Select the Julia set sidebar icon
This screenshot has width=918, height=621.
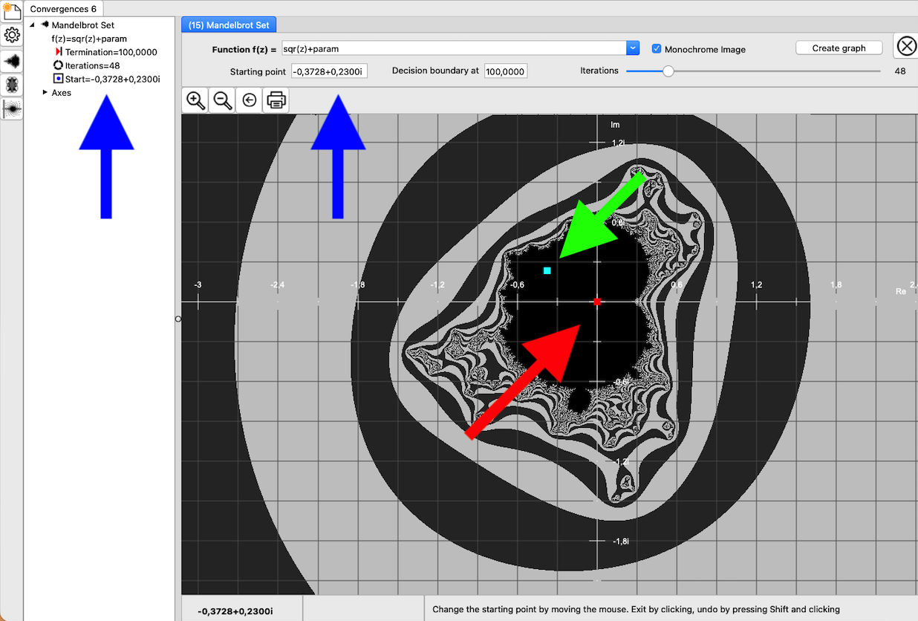(12, 84)
